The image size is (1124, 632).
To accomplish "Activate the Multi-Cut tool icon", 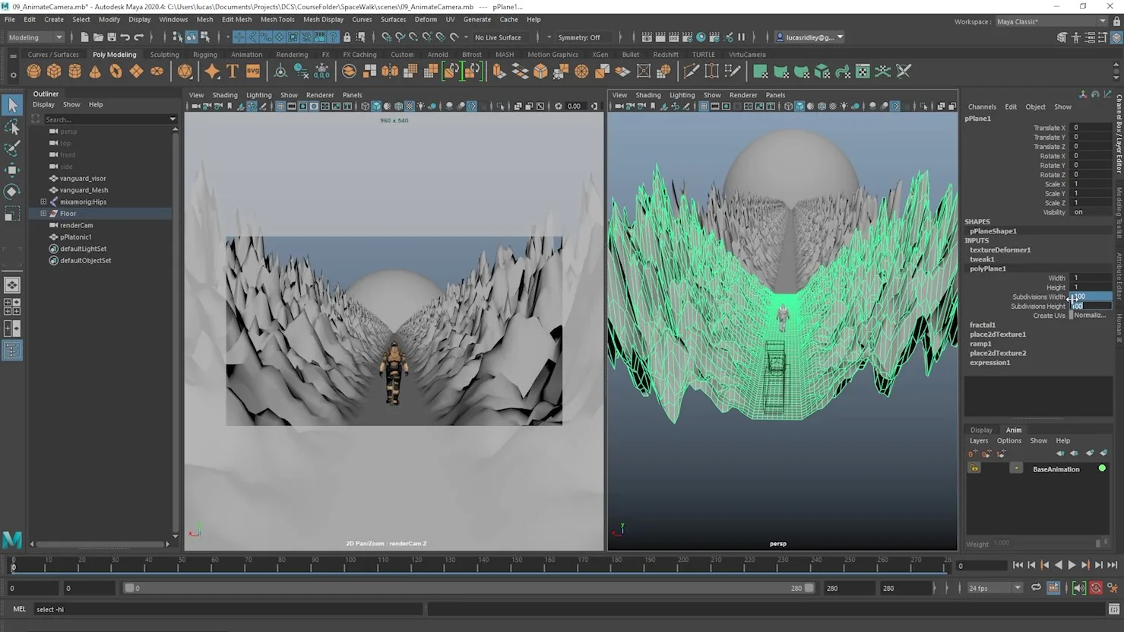I will [692, 71].
